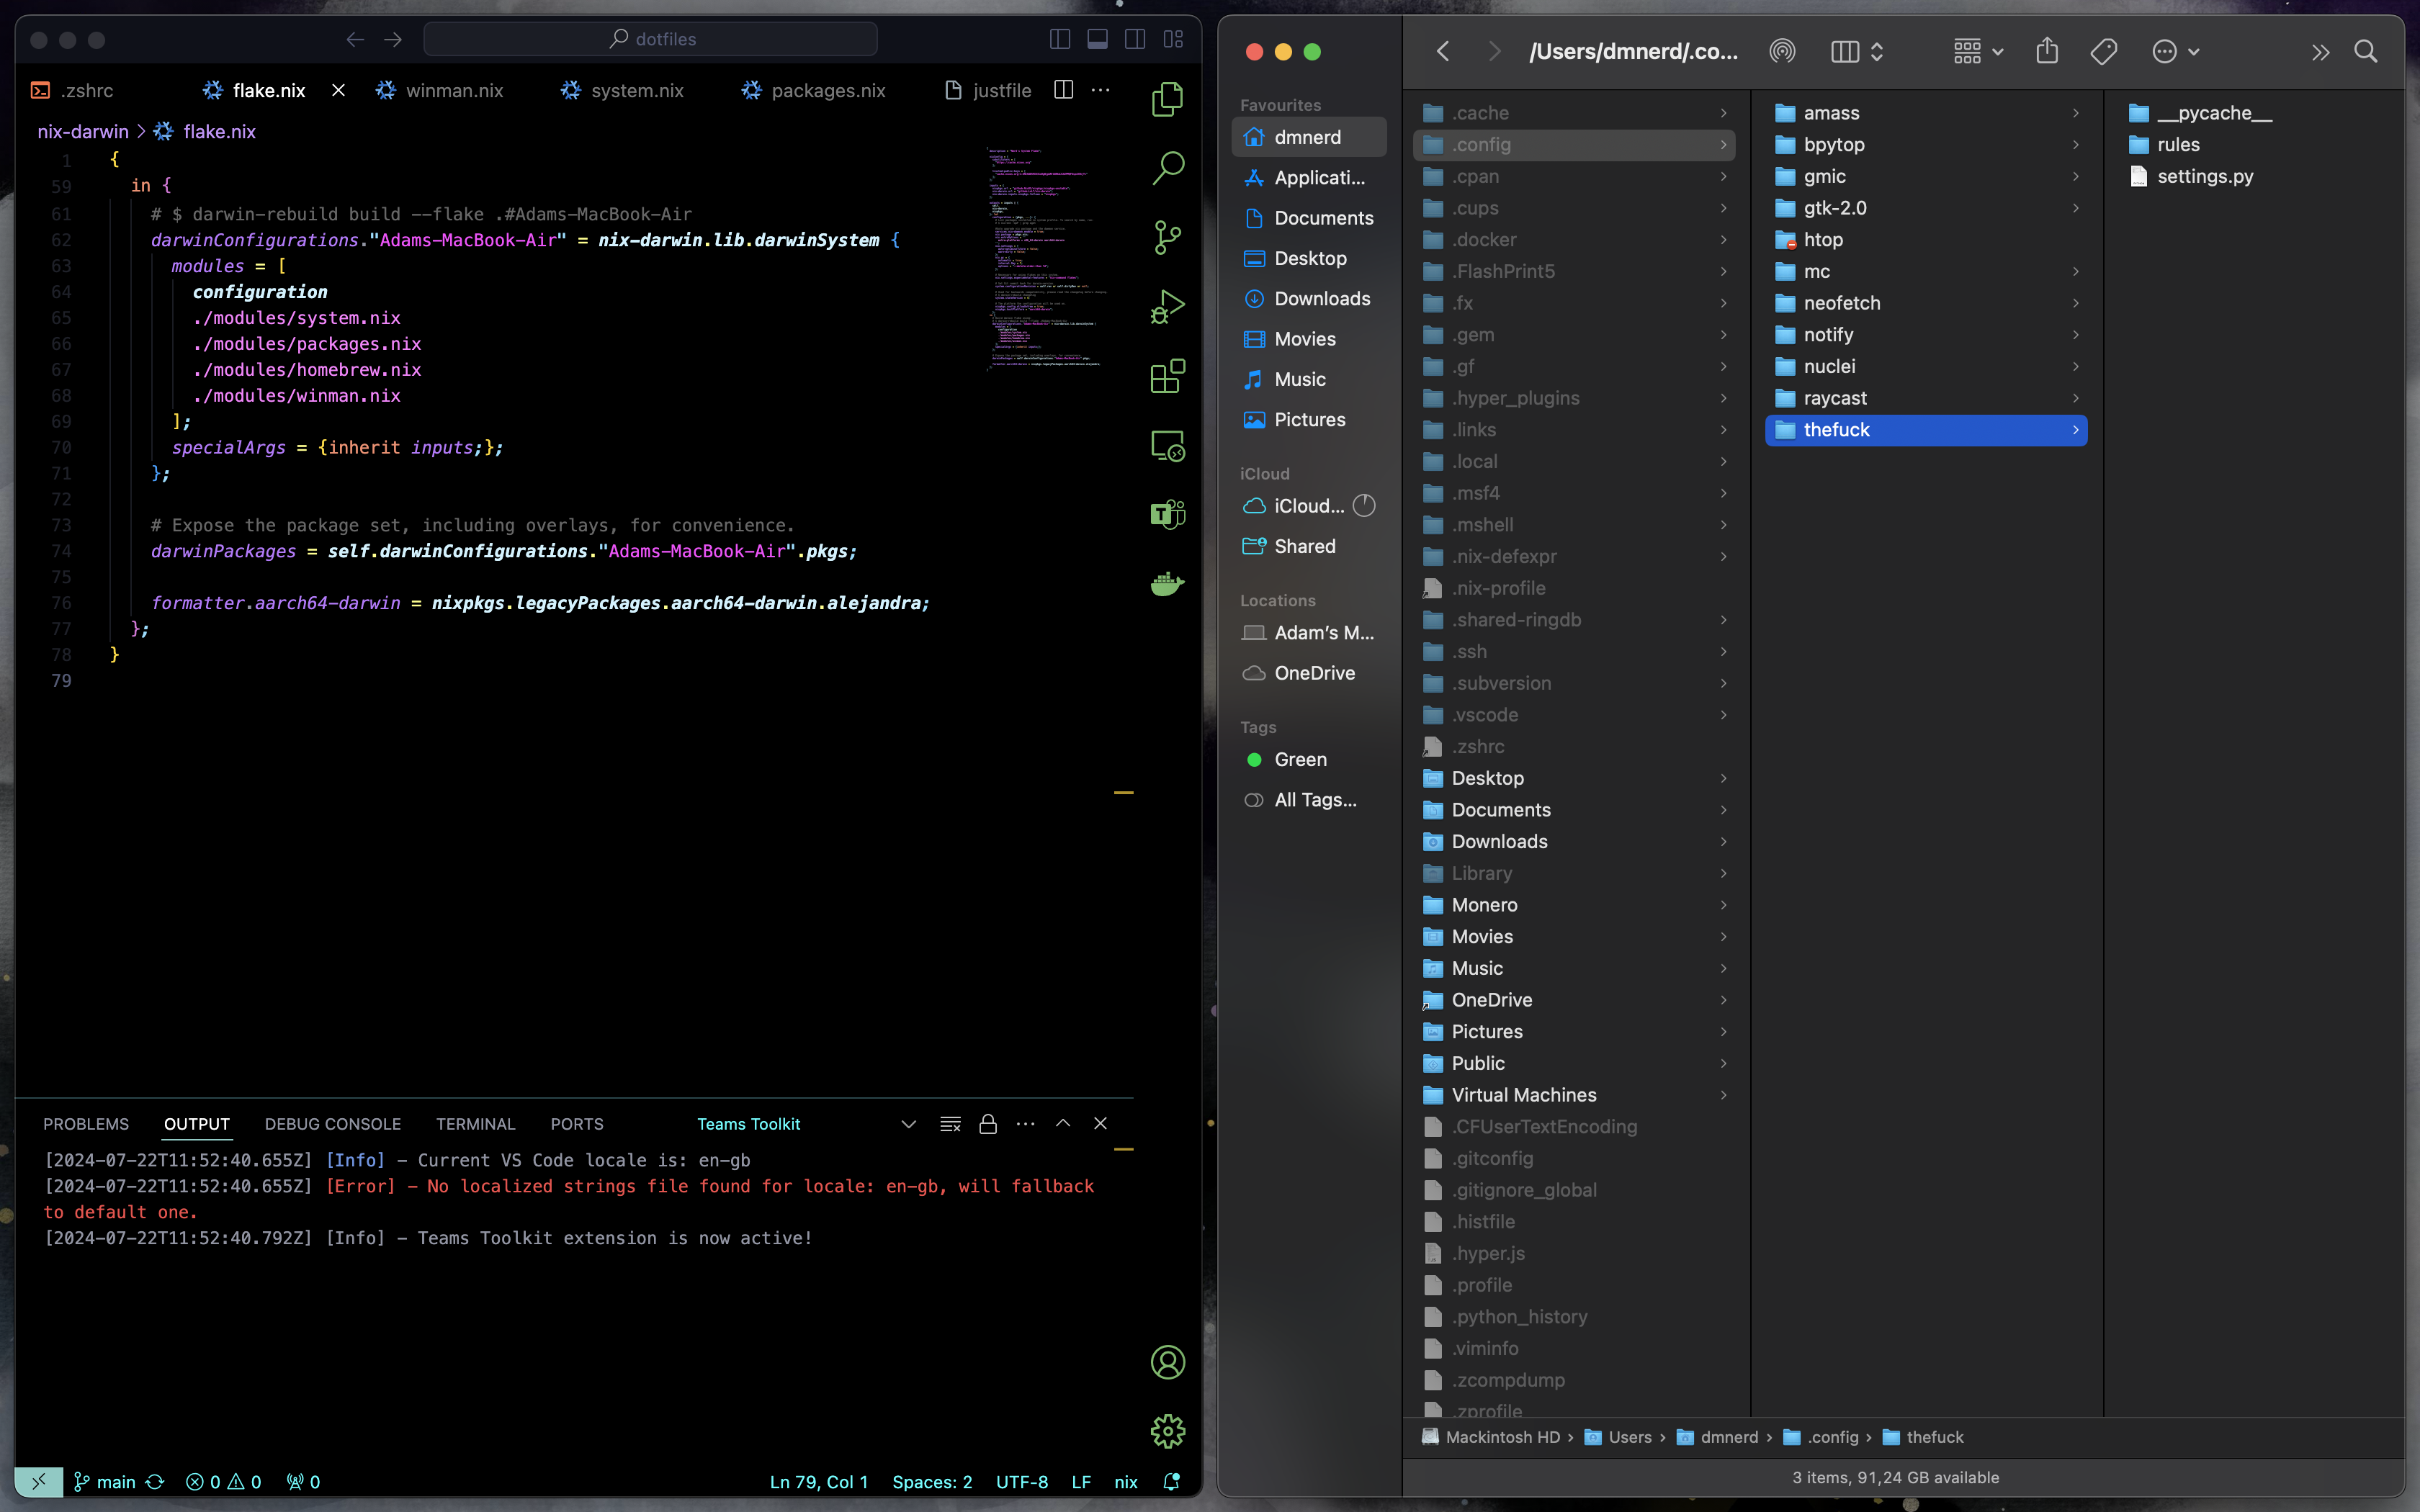
Task: Open the PROBLEMS panel tab
Action: tap(86, 1124)
